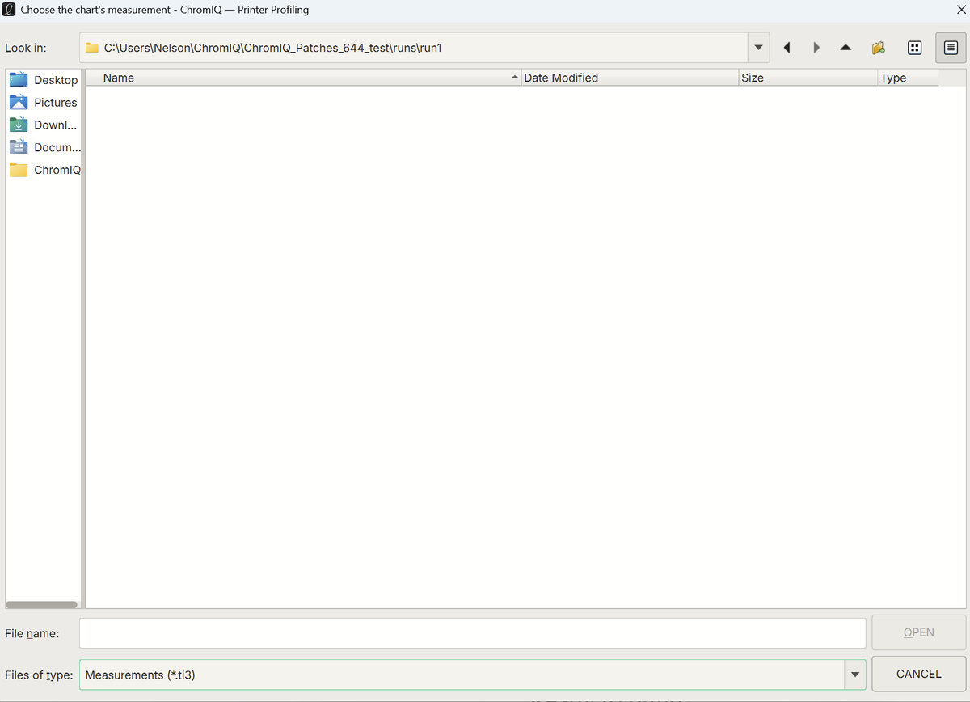Viewport: 970px width, 702px height.
Task: Switch to detail view mode
Action: coord(951,48)
